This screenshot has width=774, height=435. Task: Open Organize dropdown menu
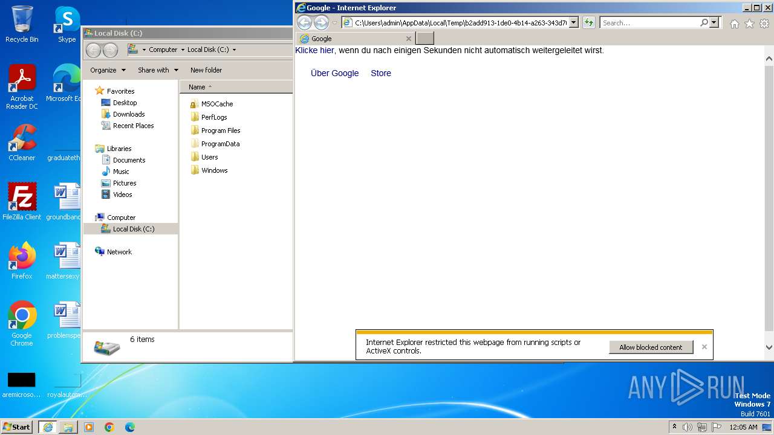[108, 70]
